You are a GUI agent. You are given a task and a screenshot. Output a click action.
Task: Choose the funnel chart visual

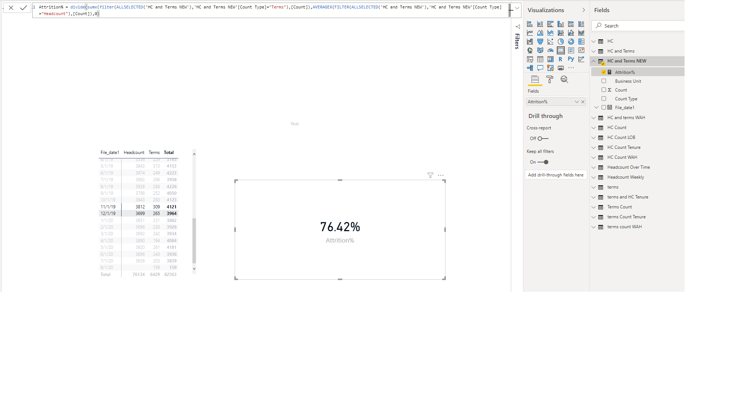pos(540,42)
